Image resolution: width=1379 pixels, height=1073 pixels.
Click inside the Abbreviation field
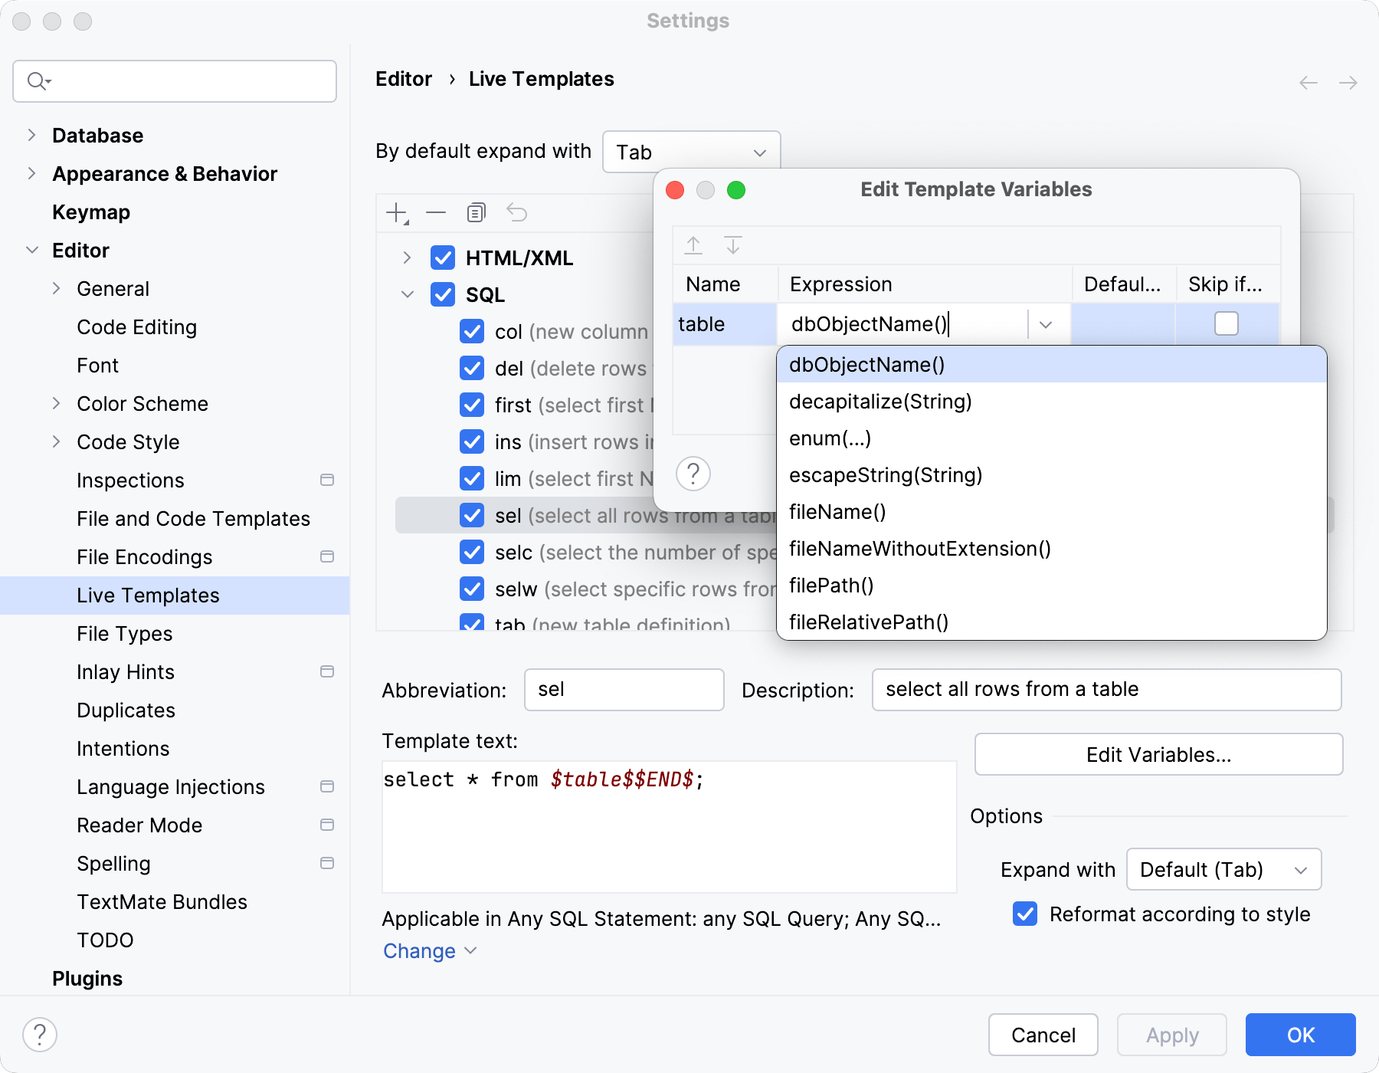pyautogui.click(x=623, y=689)
